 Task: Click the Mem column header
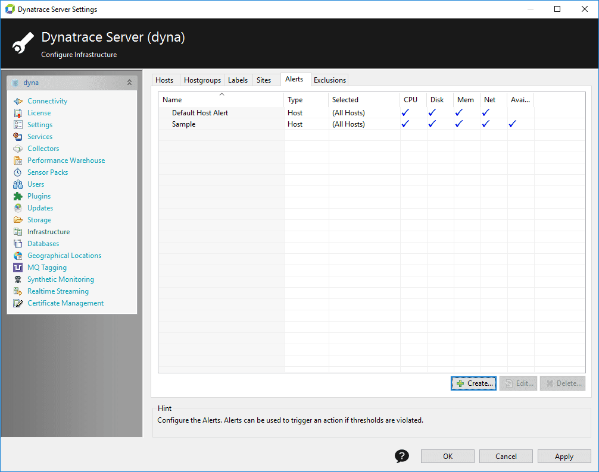(x=467, y=99)
